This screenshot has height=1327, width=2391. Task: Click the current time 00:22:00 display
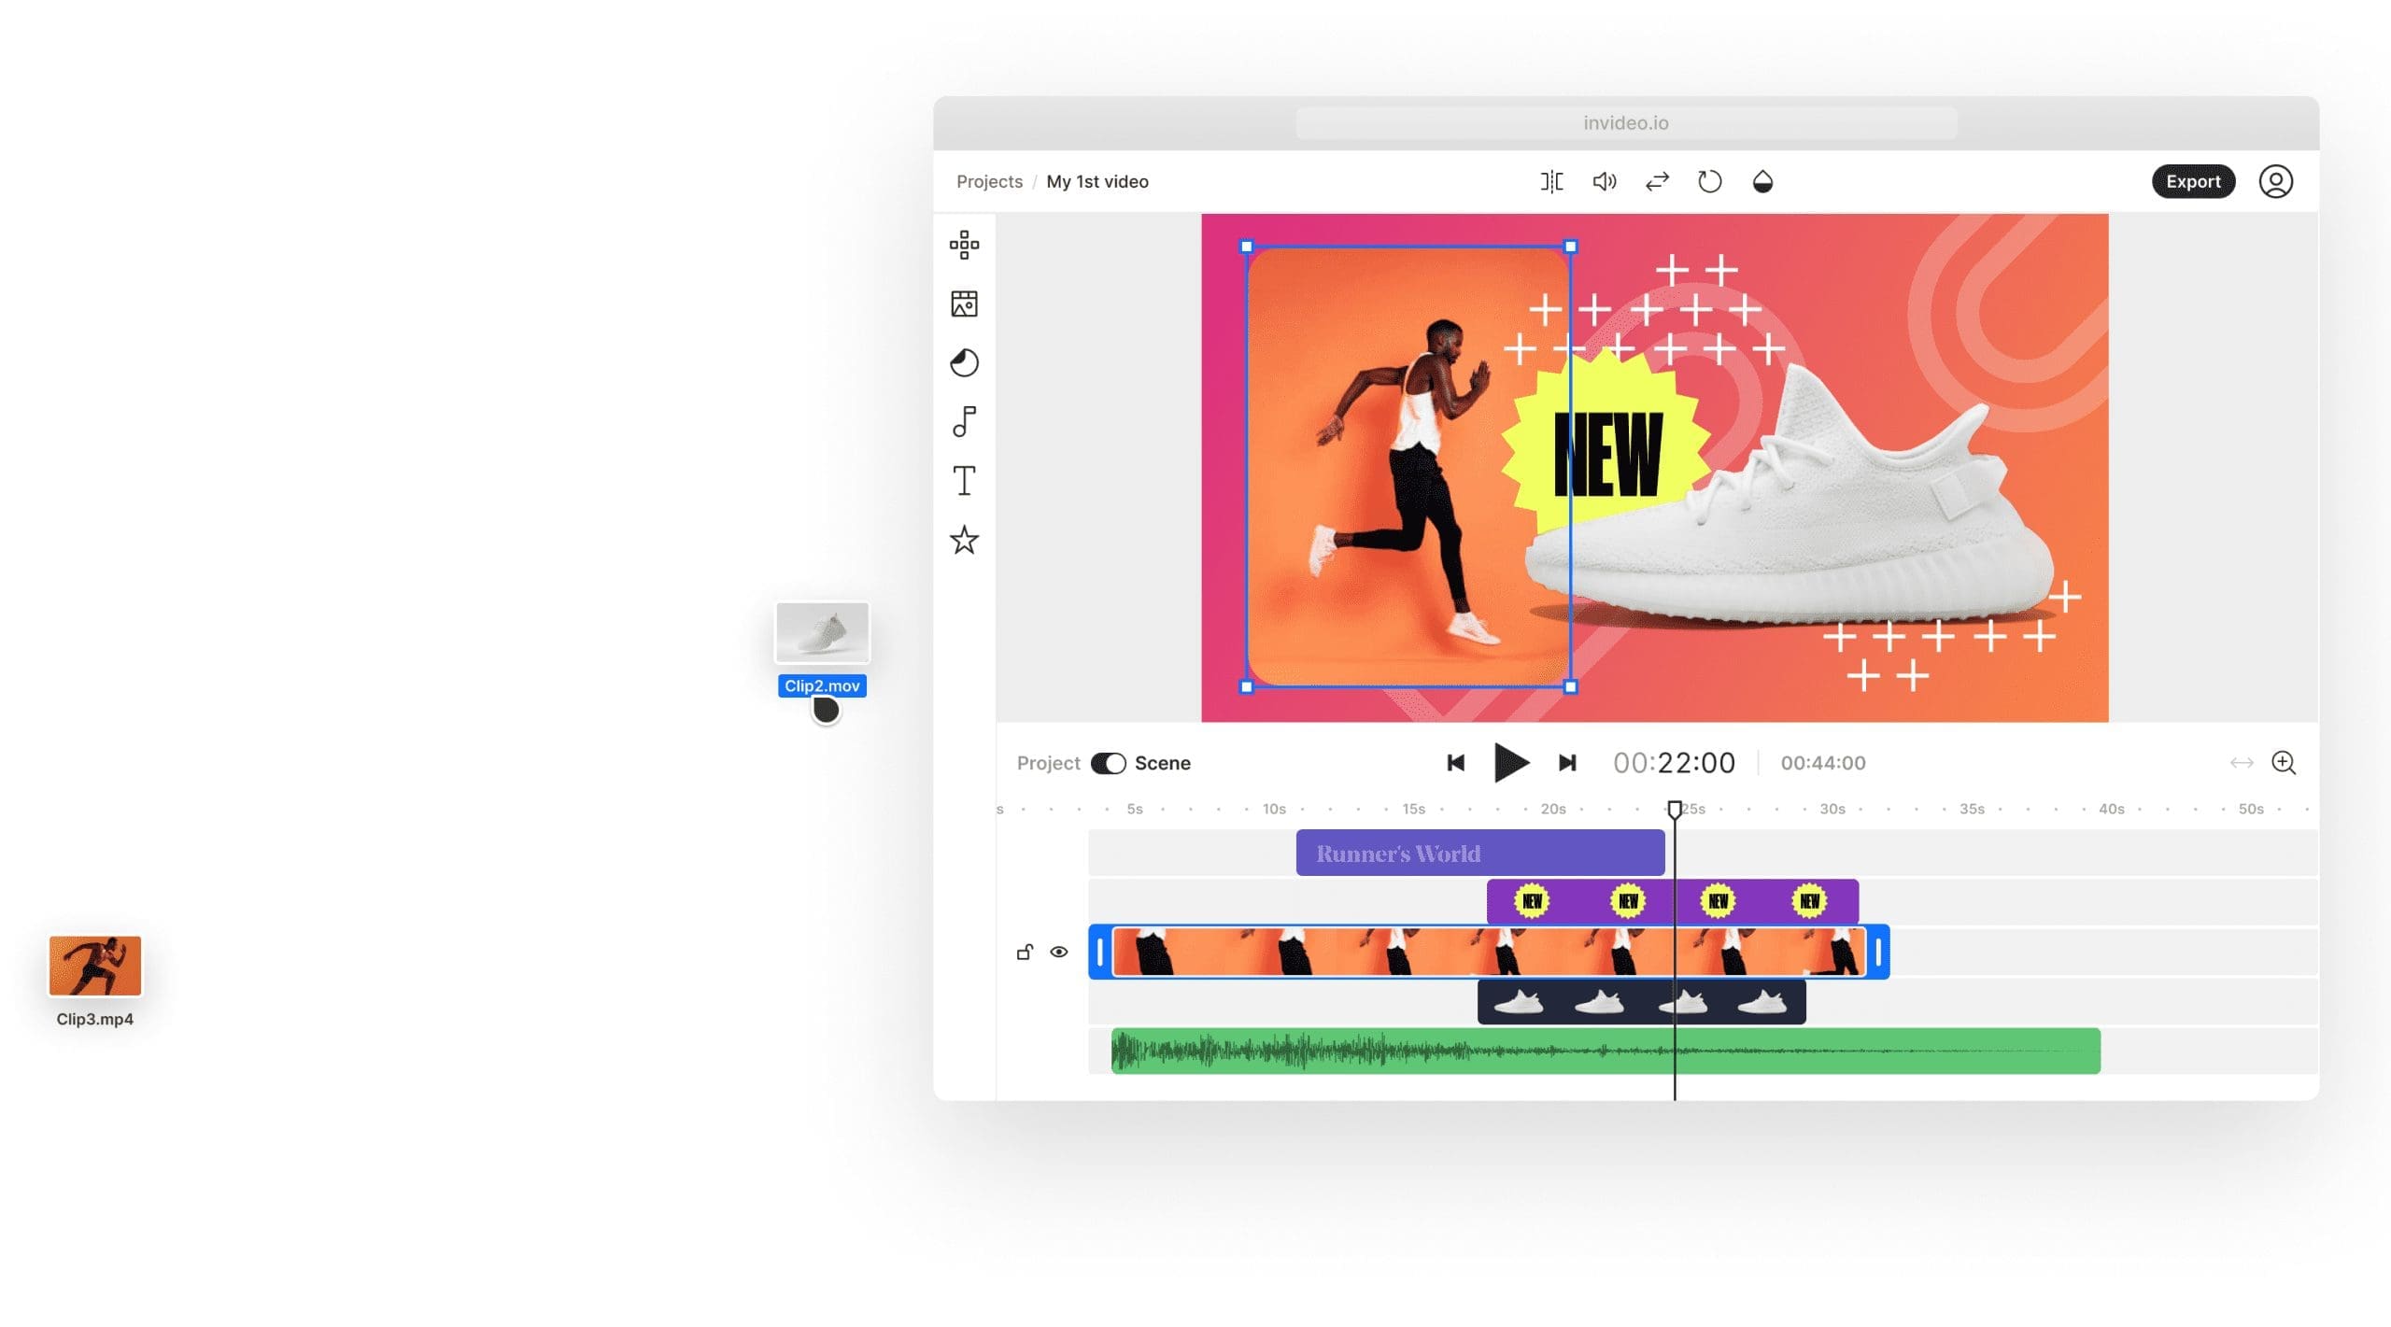[1674, 763]
